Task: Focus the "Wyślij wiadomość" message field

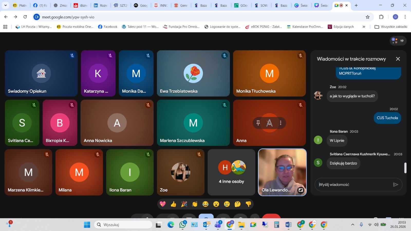Action: pyautogui.click(x=353, y=185)
